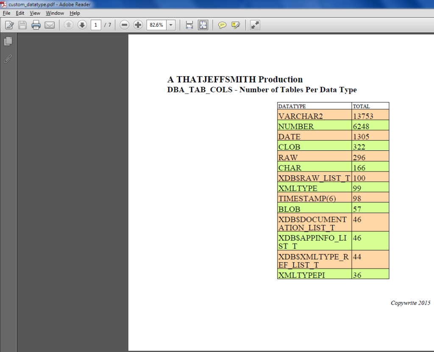Zoom in with the plus button
Screen dimensions: 434x352
click(138, 25)
